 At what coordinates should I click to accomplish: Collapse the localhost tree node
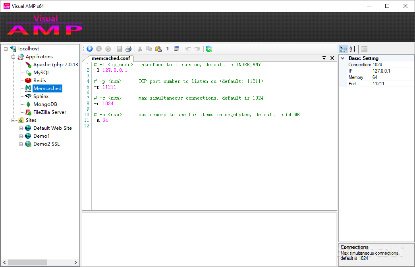pyautogui.click(x=6, y=49)
